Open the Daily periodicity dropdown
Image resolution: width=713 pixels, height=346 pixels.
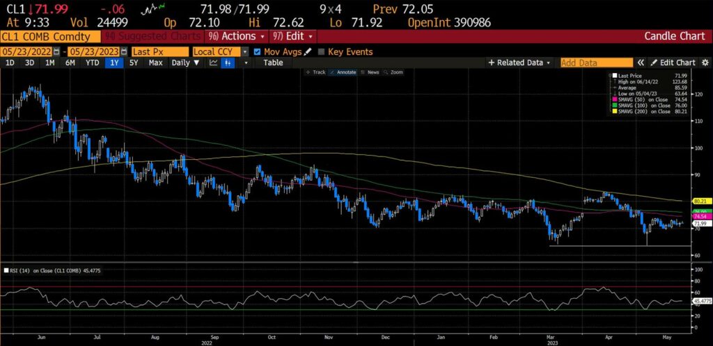click(x=185, y=63)
